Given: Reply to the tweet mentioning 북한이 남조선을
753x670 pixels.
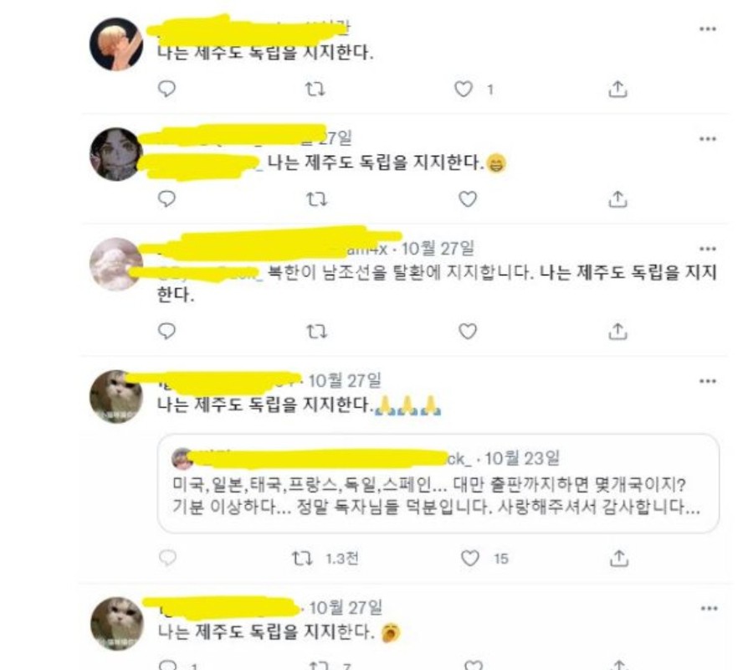Looking at the screenshot, I should (x=166, y=331).
